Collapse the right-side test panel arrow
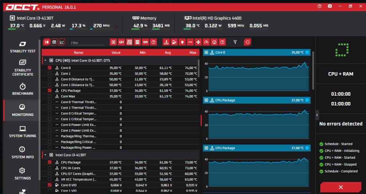Screen dimensions: 366x194 (317, 115)
